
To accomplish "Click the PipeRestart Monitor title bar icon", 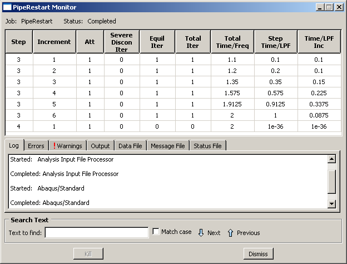I will [x=7, y=7].
